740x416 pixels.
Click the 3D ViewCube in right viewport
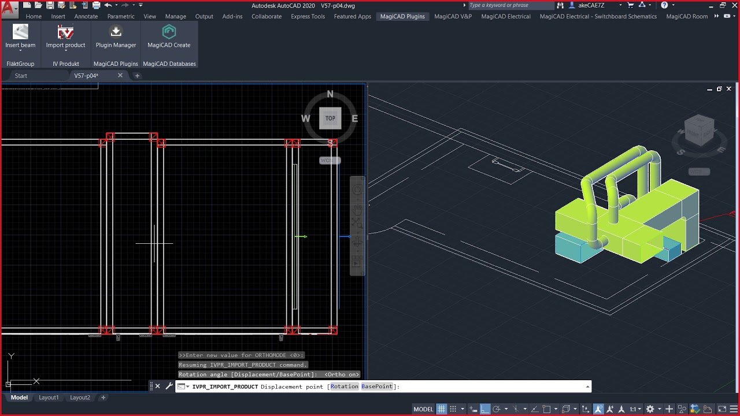pyautogui.click(x=700, y=130)
